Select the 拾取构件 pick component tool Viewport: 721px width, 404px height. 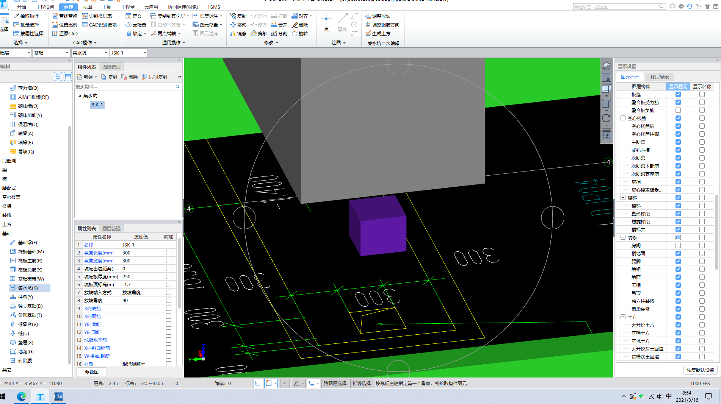[x=26, y=16]
